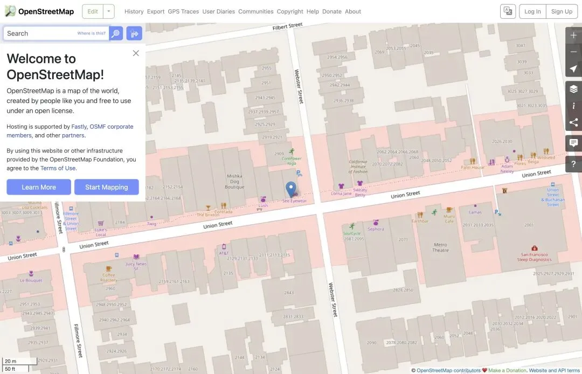Focus the Search input field
The image size is (582, 374).
tap(56, 33)
